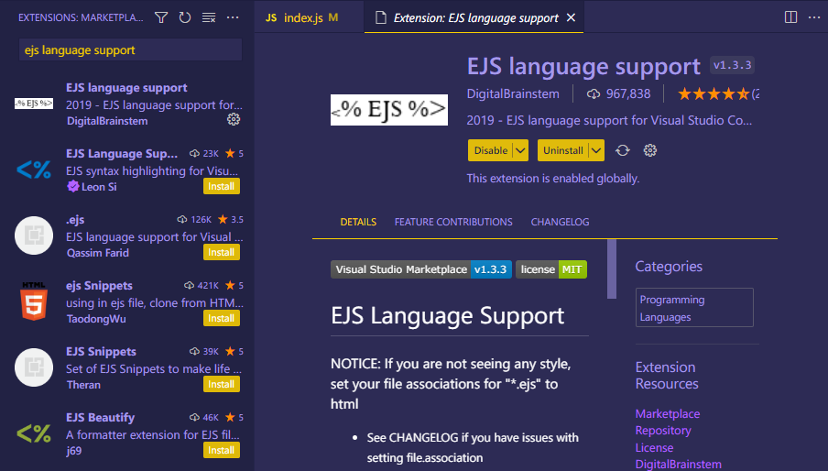Select Extension: EJS language support tab
Image resolution: width=828 pixels, height=471 pixels.
pyautogui.click(x=475, y=17)
